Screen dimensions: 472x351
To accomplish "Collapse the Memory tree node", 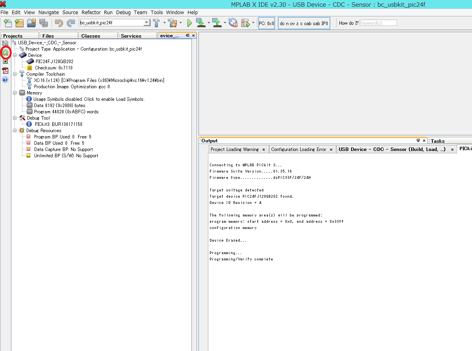I will 15,93.
